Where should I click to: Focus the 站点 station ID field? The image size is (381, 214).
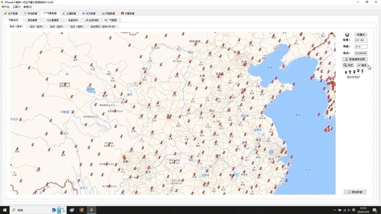click(x=361, y=53)
